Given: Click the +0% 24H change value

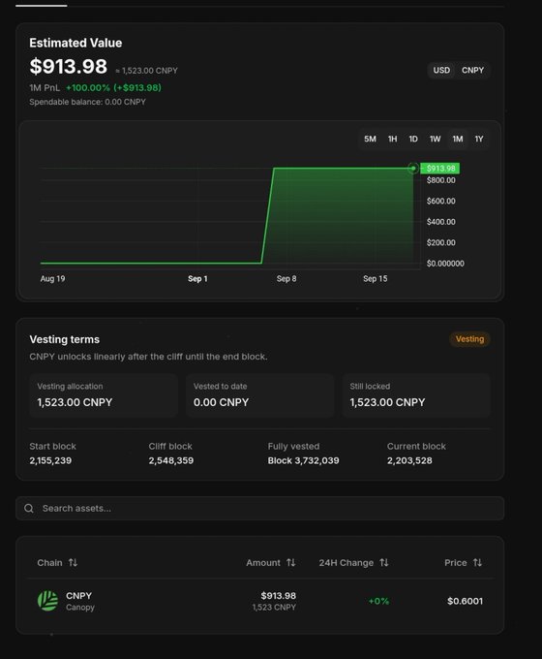Looking at the screenshot, I should click(x=378, y=602).
